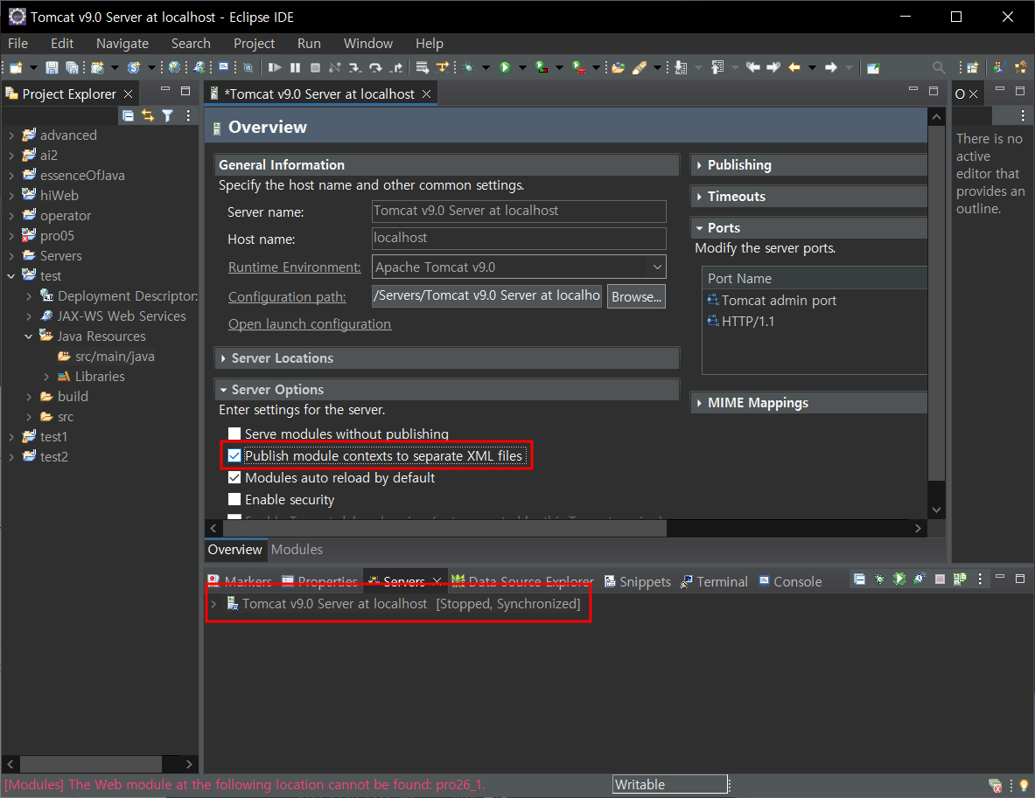This screenshot has height=798, width=1035.
Task: Expand the Publishing section
Action: pos(699,165)
